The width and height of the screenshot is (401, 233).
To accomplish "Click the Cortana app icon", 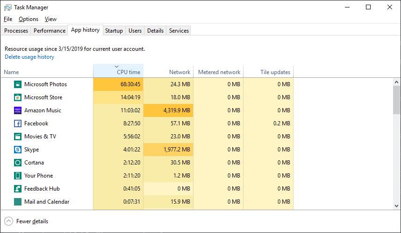I will [18, 162].
